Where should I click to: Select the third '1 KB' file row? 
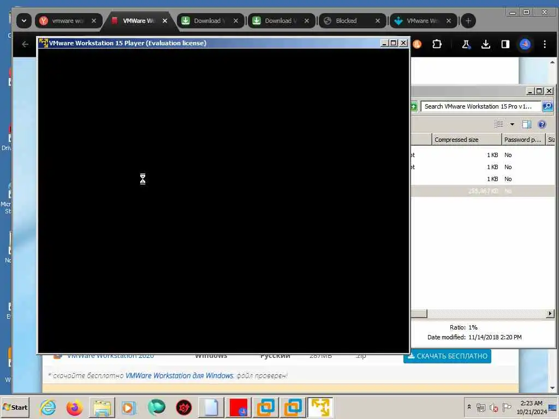coord(483,179)
